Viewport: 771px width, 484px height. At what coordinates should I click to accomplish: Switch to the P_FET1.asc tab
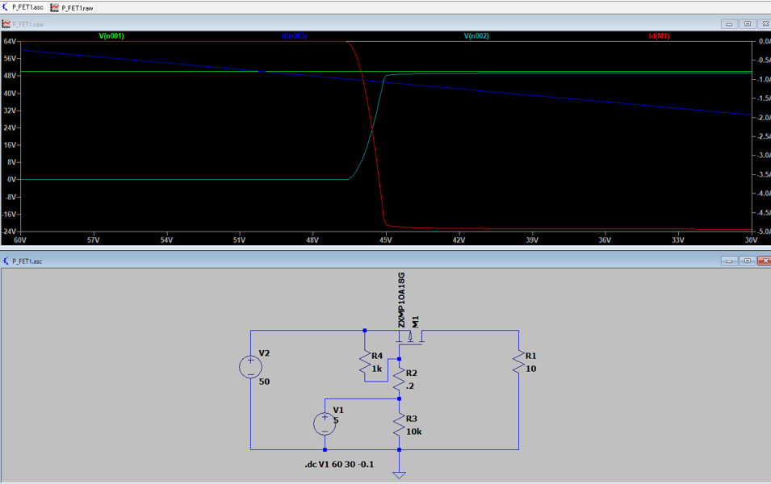[23, 7]
